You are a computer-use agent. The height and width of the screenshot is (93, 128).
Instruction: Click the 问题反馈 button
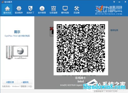point(10,82)
